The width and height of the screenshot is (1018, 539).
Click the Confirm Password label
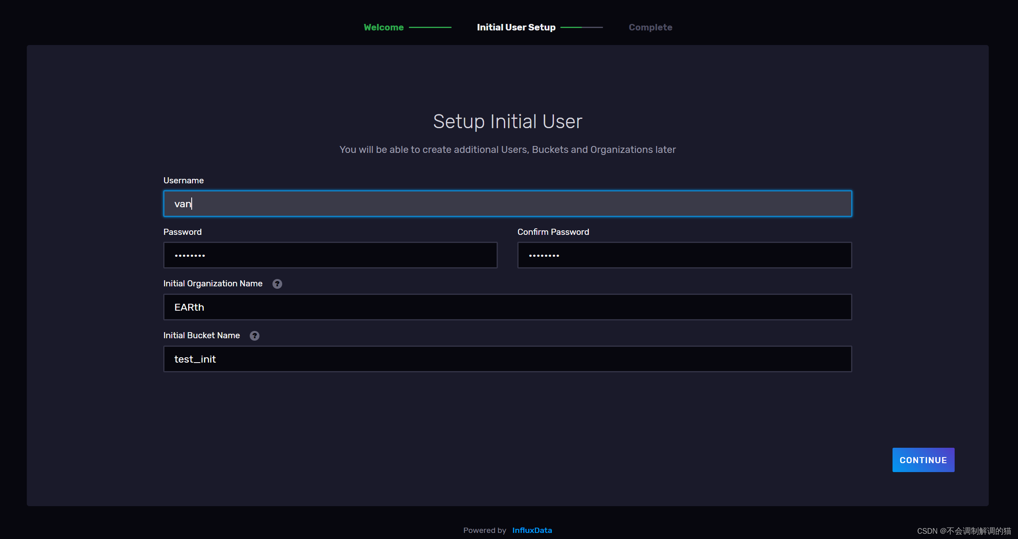click(x=553, y=232)
